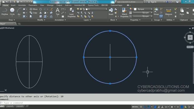Click the WCS label under ViewCube
The width and height of the screenshot is (194, 109).
pos(190,47)
